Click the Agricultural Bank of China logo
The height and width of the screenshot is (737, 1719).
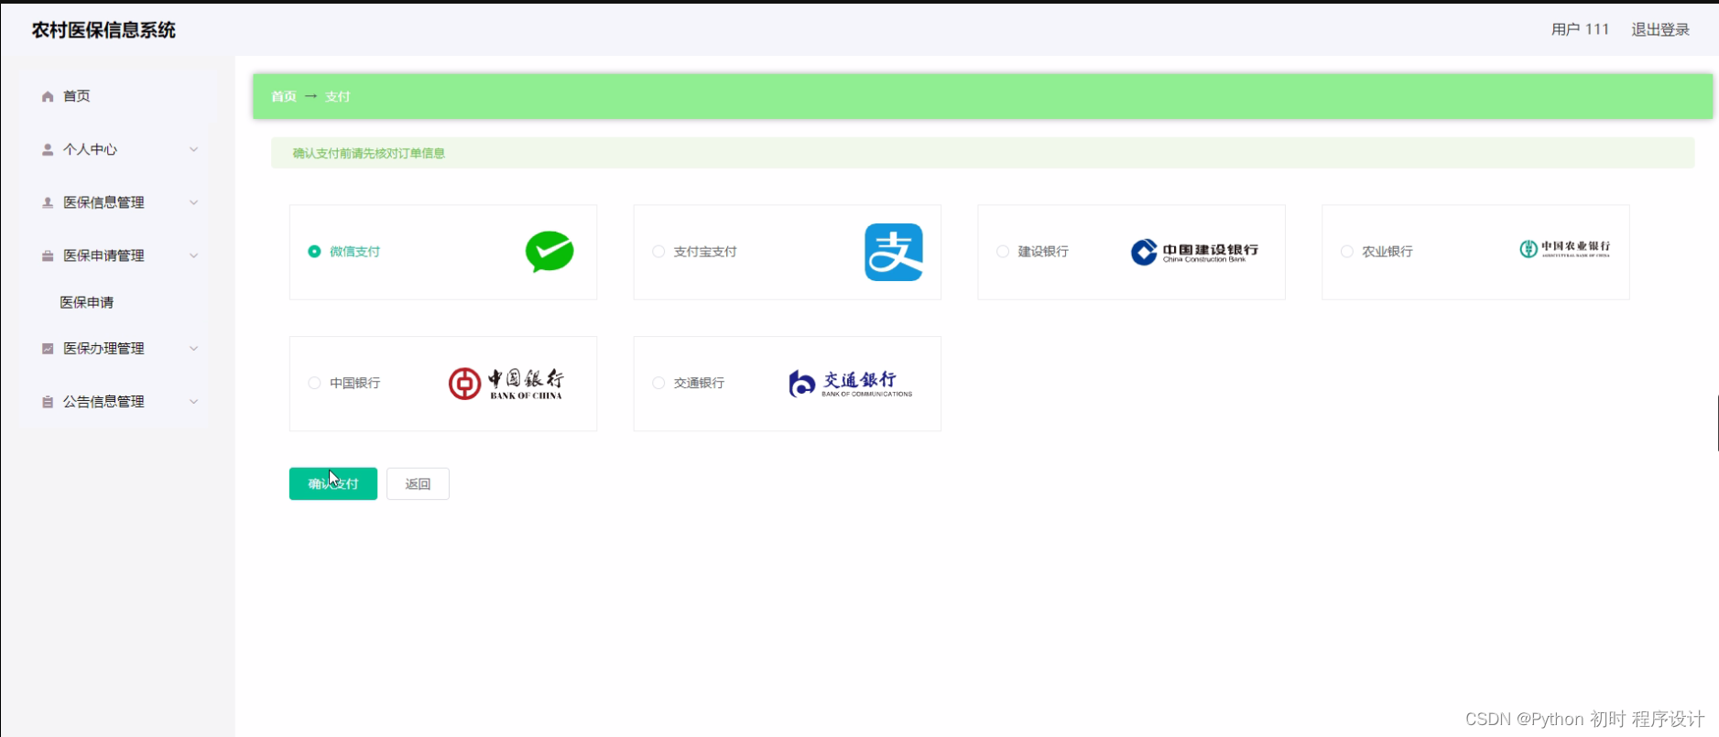coord(1564,248)
